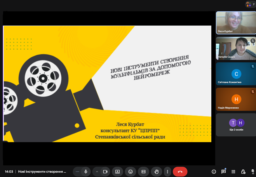
Task: Open chat with everyone
Action: pos(223,171)
